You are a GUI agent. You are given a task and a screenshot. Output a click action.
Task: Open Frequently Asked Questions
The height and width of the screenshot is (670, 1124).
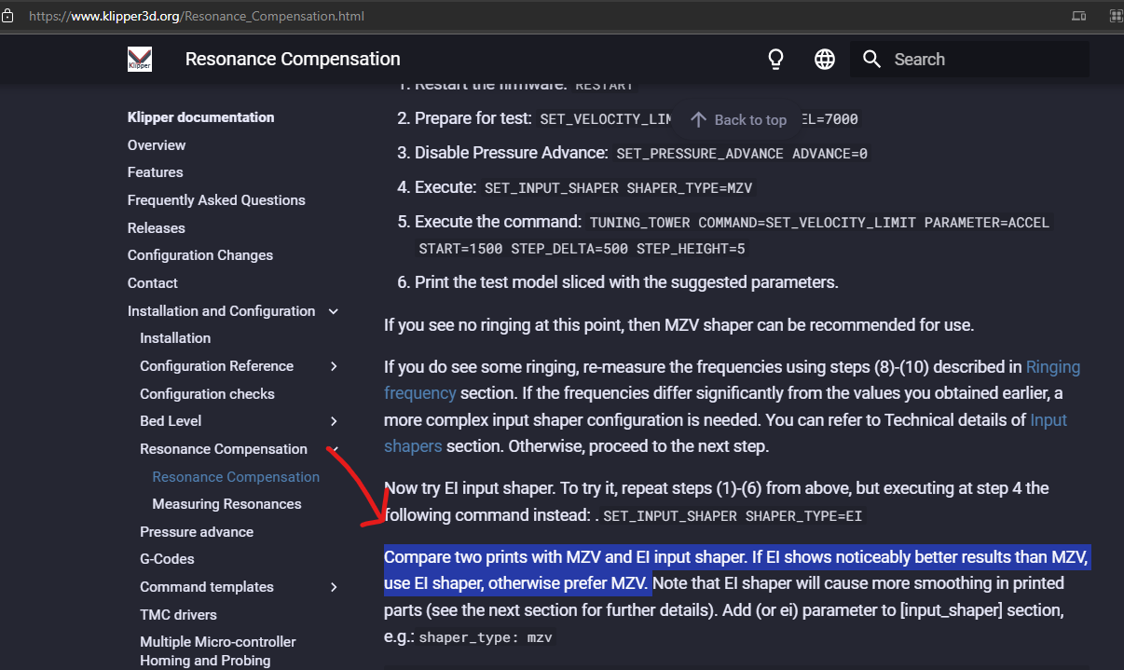[x=216, y=200]
